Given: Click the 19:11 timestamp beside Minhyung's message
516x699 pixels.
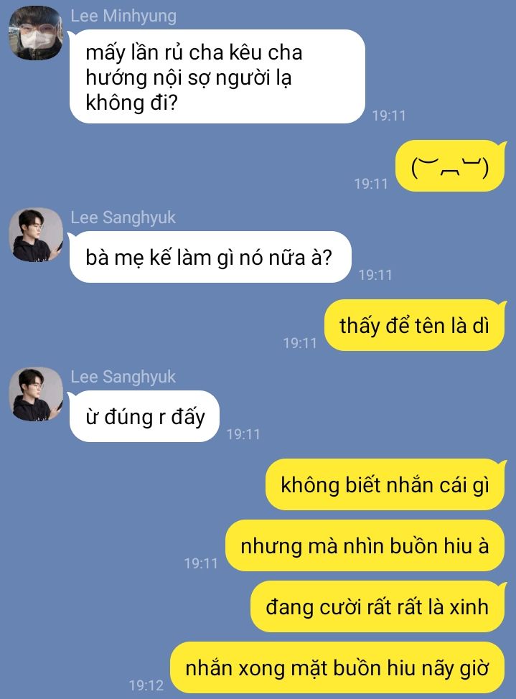Looking at the screenshot, I should (x=389, y=116).
